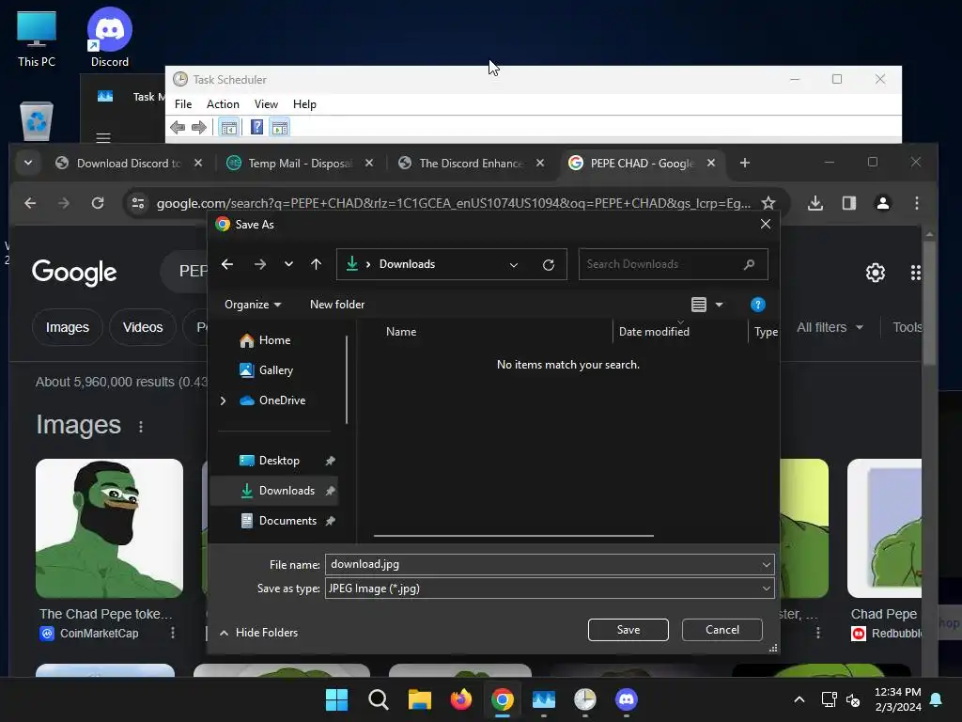This screenshot has width=962, height=722.
Task: Open the File name history dropdown
Action: (x=767, y=564)
